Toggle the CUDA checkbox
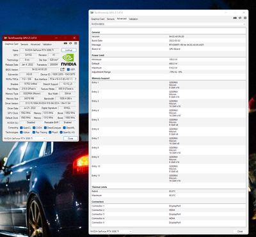 click(33, 128)
